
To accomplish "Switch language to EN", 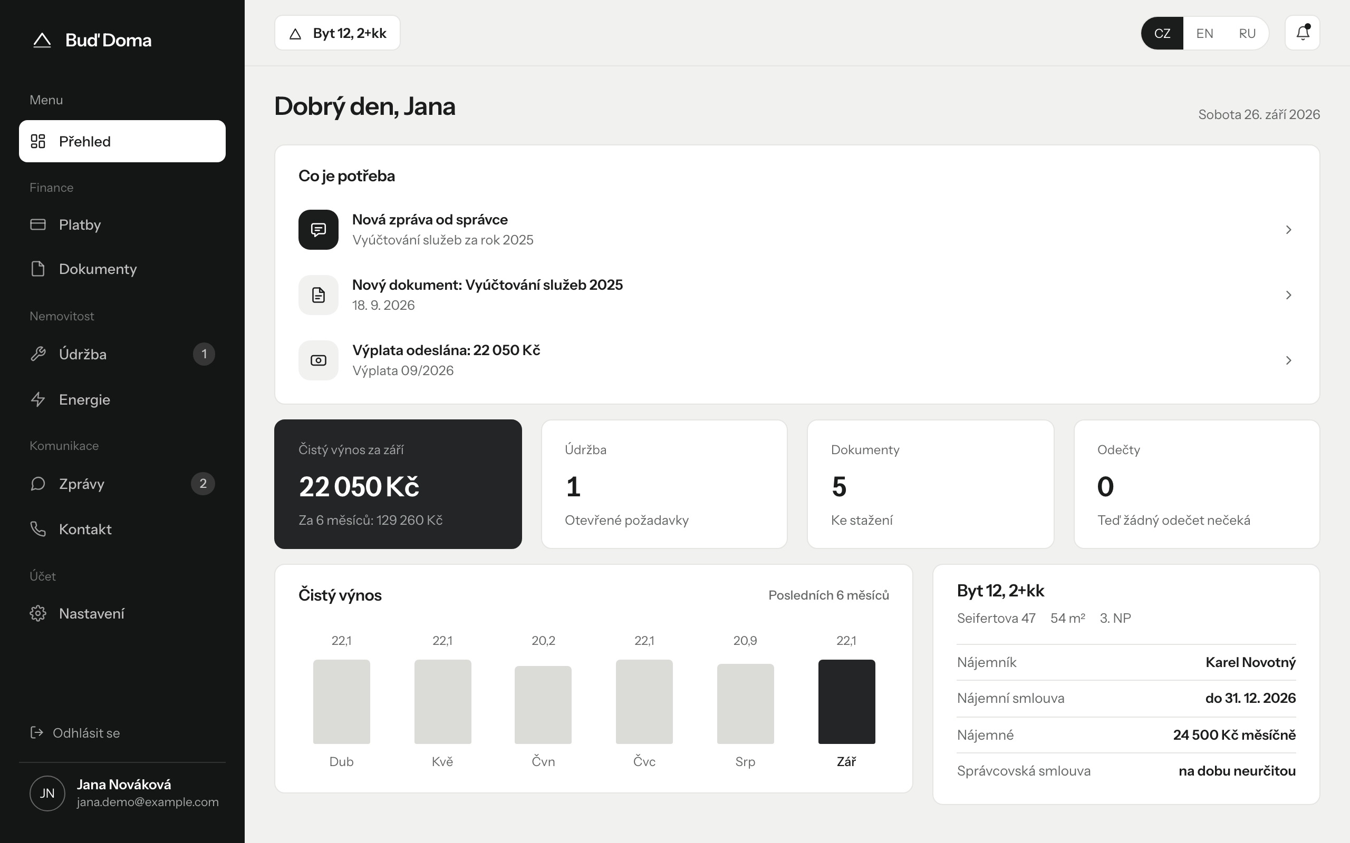I will [x=1204, y=33].
